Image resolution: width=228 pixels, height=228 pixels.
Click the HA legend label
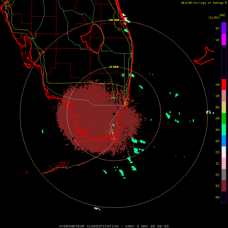coord(217,85)
